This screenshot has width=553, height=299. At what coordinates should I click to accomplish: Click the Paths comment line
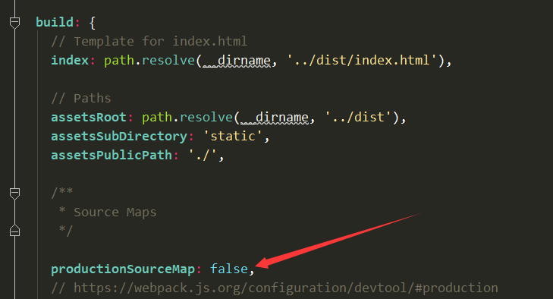81,98
